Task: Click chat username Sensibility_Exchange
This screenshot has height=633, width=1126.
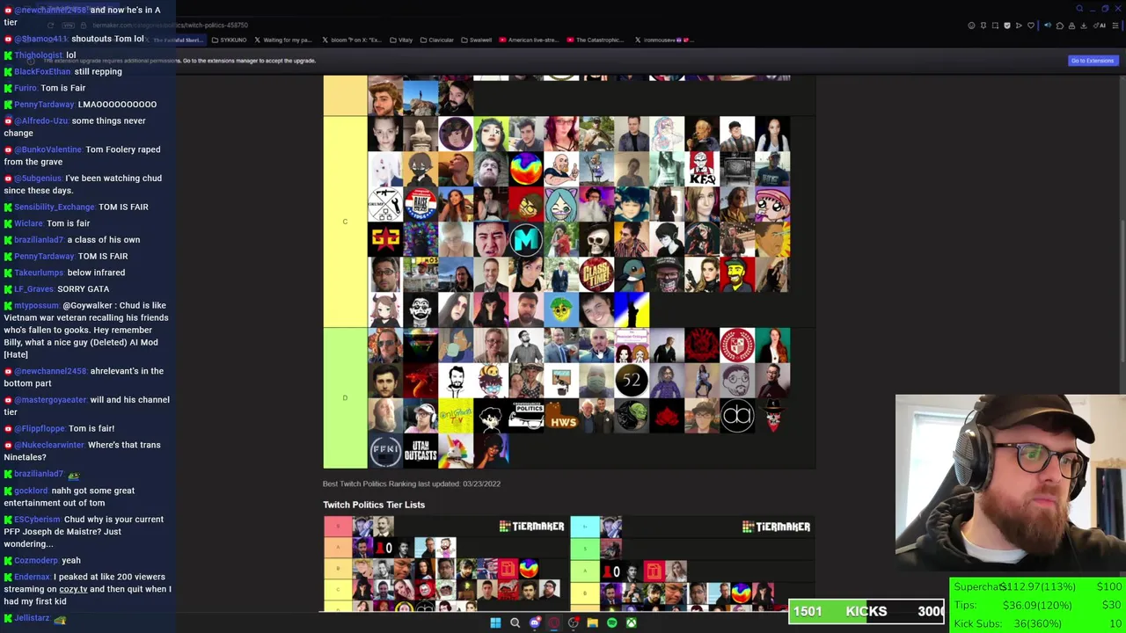Action: pyautogui.click(x=55, y=207)
